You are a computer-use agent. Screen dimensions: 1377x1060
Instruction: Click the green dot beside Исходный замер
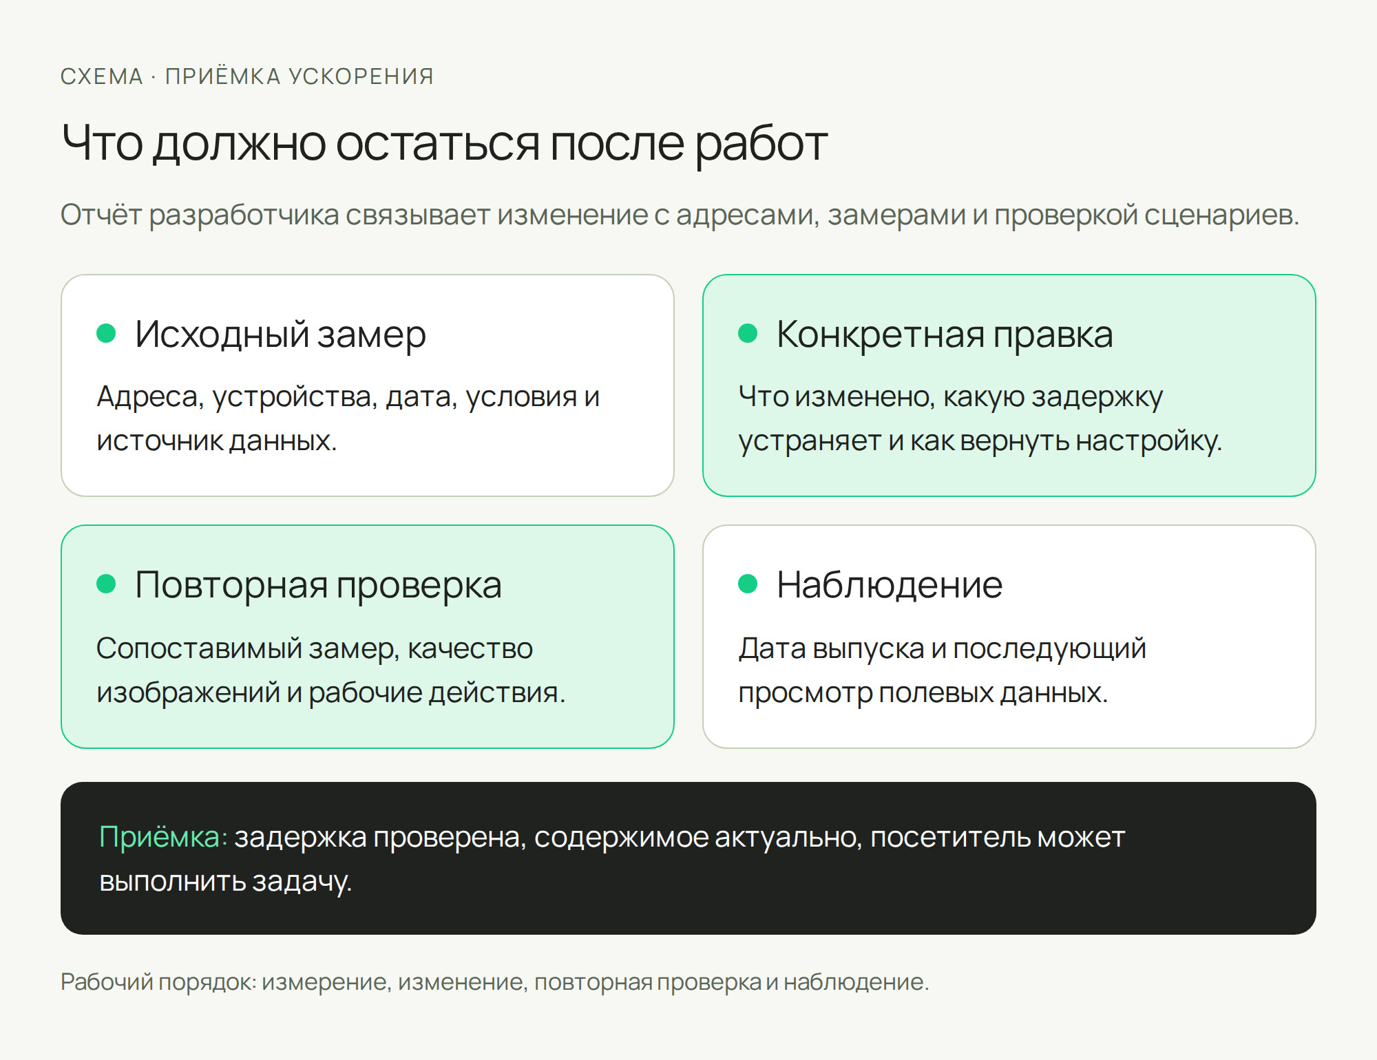pos(106,333)
